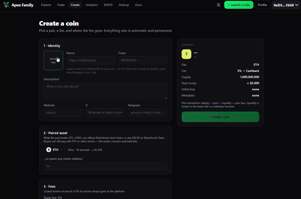Open the Profile button

(262, 5)
